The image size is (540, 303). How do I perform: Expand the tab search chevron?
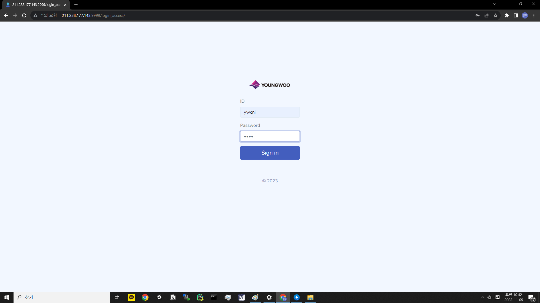pyautogui.click(x=495, y=4)
